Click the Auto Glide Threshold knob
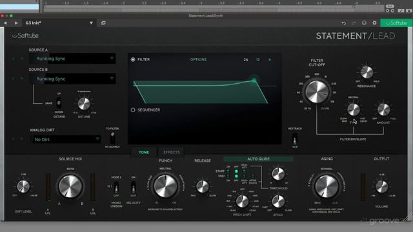The height and width of the screenshot is (232, 413). point(278,174)
